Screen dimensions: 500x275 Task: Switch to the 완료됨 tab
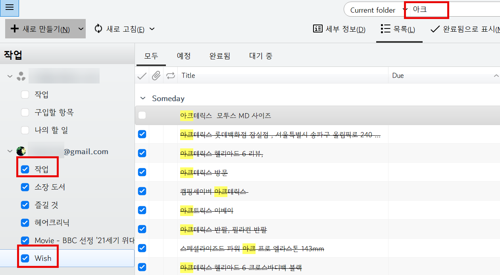pyautogui.click(x=220, y=56)
